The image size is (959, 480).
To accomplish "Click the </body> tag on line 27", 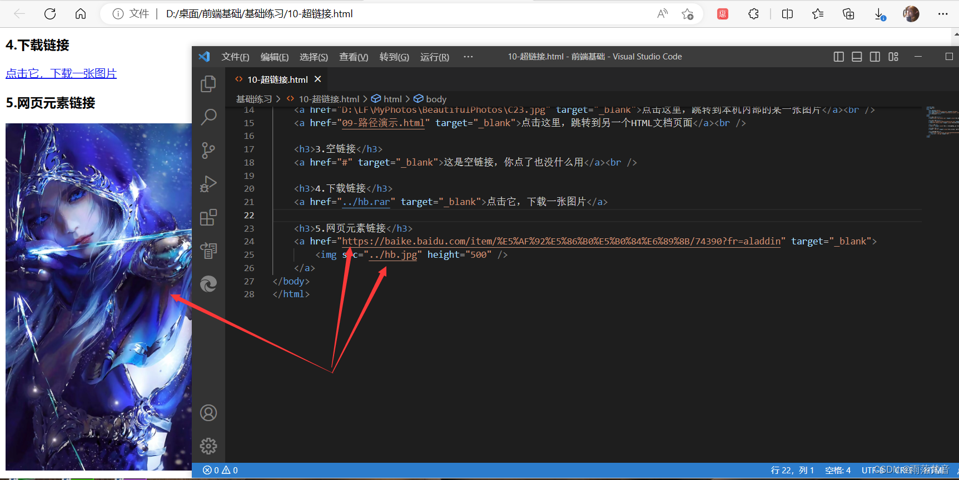I will point(291,281).
